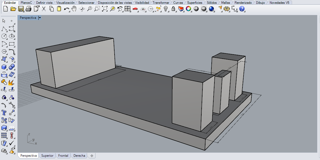This screenshot has width=320, height=160.
Task: Click the Undo arrow icon
Action: (x=66, y=9)
